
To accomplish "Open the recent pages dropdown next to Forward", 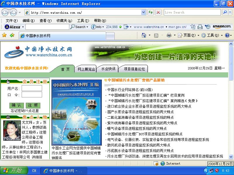I will tap(20, 12).
